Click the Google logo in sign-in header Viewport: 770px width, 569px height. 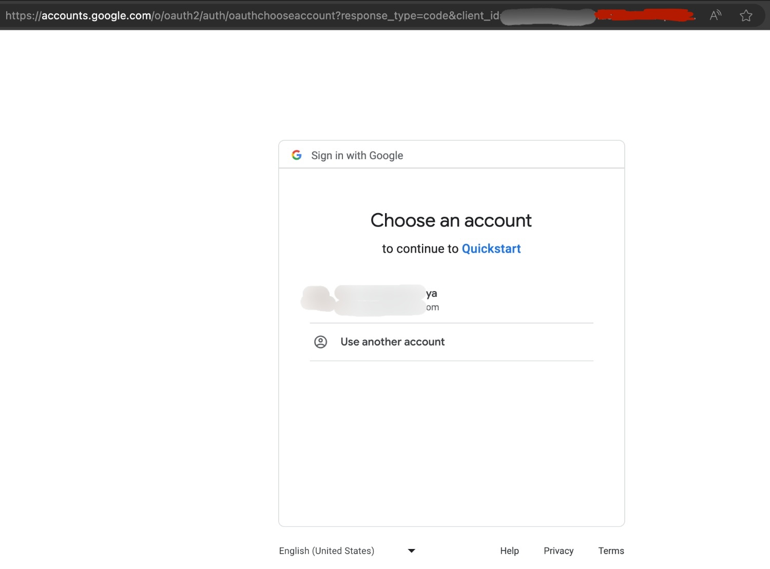pyautogui.click(x=297, y=155)
